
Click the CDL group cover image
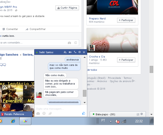[x=112, y=7]
